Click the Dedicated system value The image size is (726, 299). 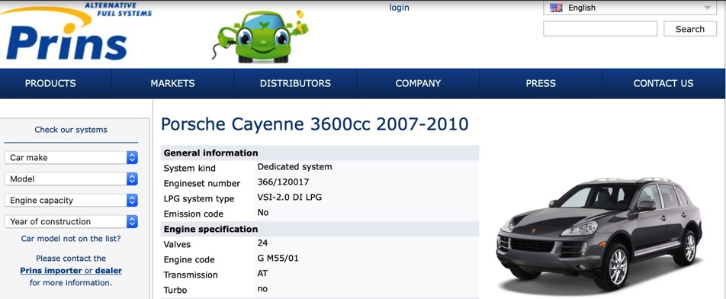pos(294,166)
